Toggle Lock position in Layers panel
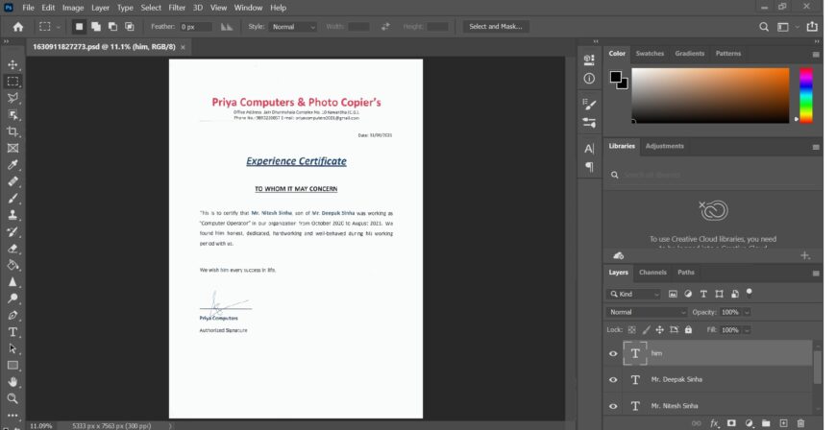 pos(659,330)
